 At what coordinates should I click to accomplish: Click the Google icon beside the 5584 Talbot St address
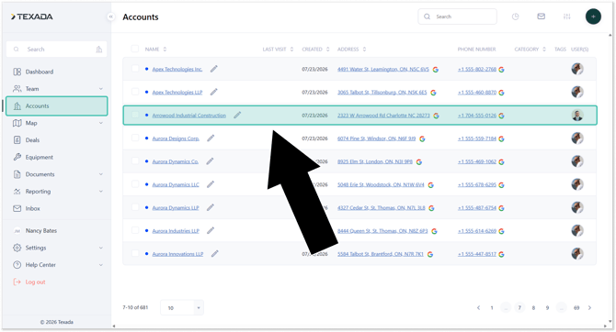tap(430, 254)
